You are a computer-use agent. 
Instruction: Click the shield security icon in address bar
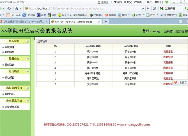(x=154, y=8)
